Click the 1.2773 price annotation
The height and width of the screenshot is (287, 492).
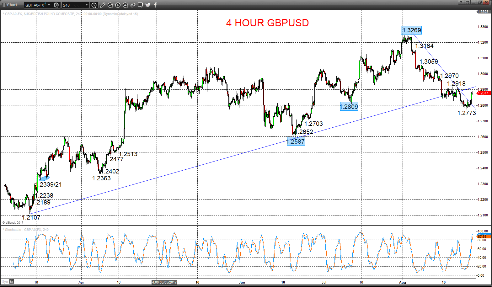click(467, 113)
